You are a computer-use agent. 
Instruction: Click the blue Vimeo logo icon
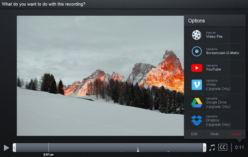point(197,84)
